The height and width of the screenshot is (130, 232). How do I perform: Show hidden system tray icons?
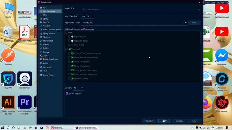[x=193, y=127]
